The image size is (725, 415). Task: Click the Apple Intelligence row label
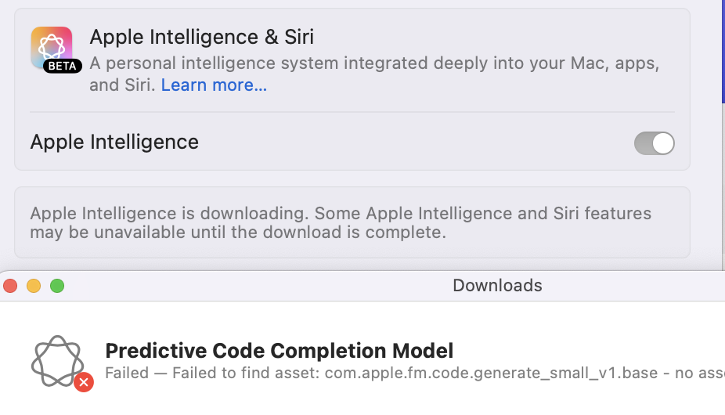[x=114, y=142]
